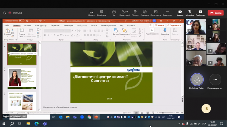Turn on the Teams camera
Image resolution: width=227 pixels, height=127 pixels.
[x=180, y=13]
